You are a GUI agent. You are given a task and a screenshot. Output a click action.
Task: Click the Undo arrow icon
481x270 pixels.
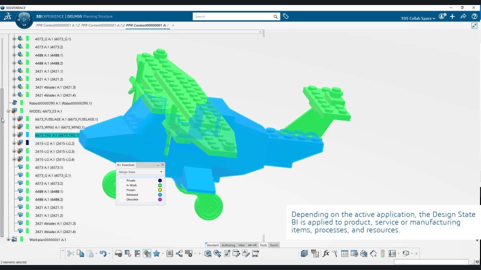coord(103,253)
